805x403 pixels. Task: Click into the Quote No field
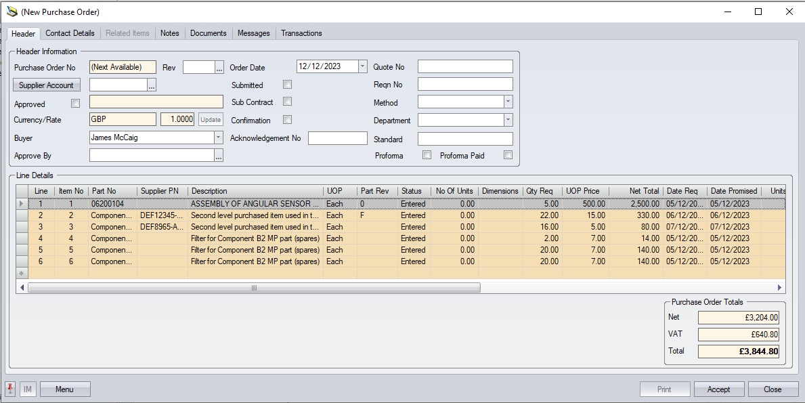click(465, 66)
